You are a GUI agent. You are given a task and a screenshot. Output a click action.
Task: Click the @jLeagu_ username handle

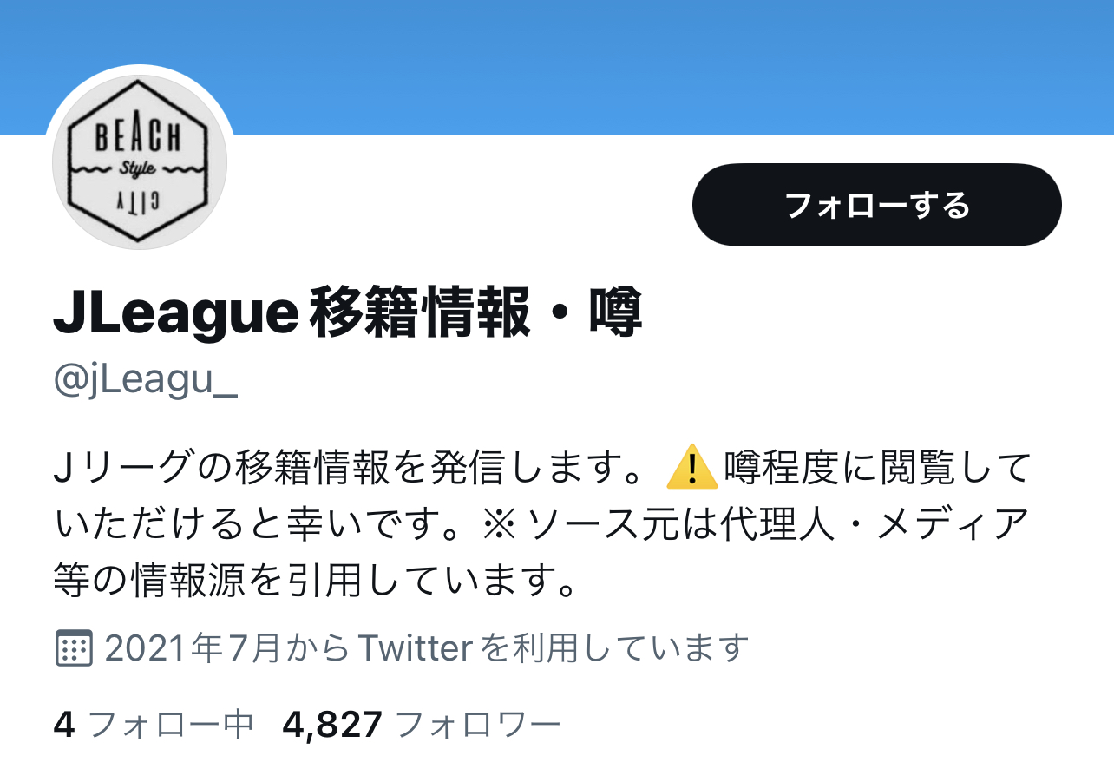pyautogui.click(x=146, y=383)
